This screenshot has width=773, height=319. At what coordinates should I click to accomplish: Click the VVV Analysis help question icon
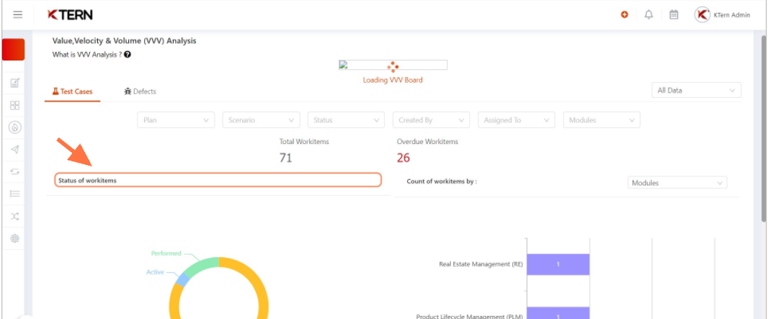tap(128, 55)
